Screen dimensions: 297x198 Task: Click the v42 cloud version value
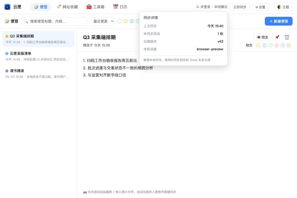221,41
